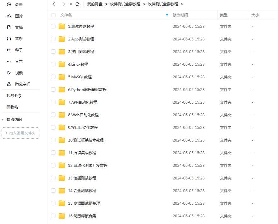Open 回收站 recycle bin
This screenshot has height=224, width=278.
(x=12, y=107)
